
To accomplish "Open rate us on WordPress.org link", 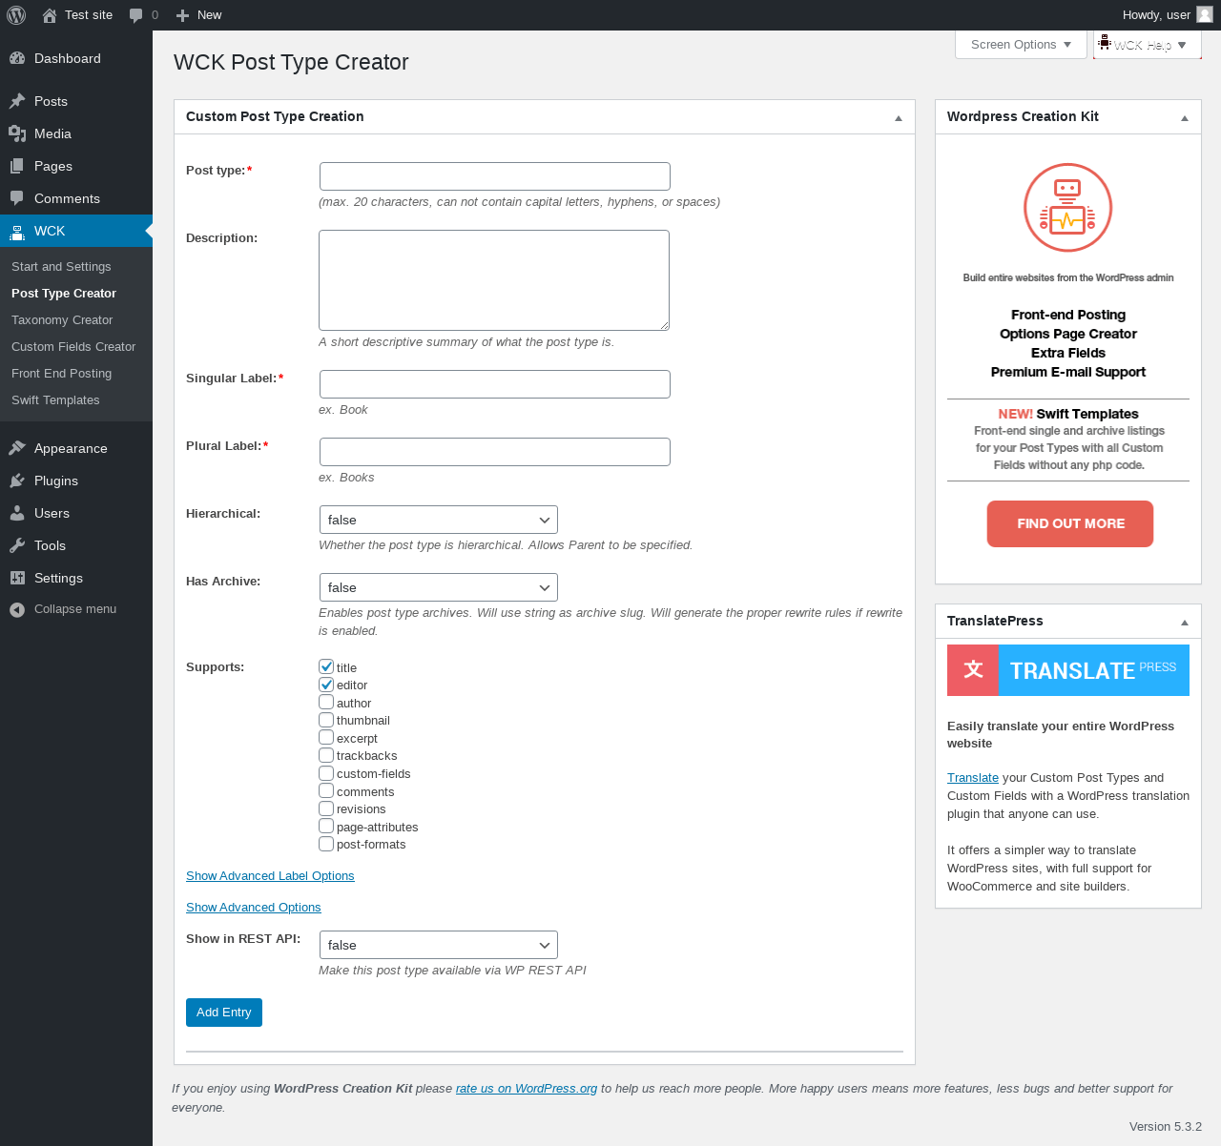I will [x=527, y=1089].
